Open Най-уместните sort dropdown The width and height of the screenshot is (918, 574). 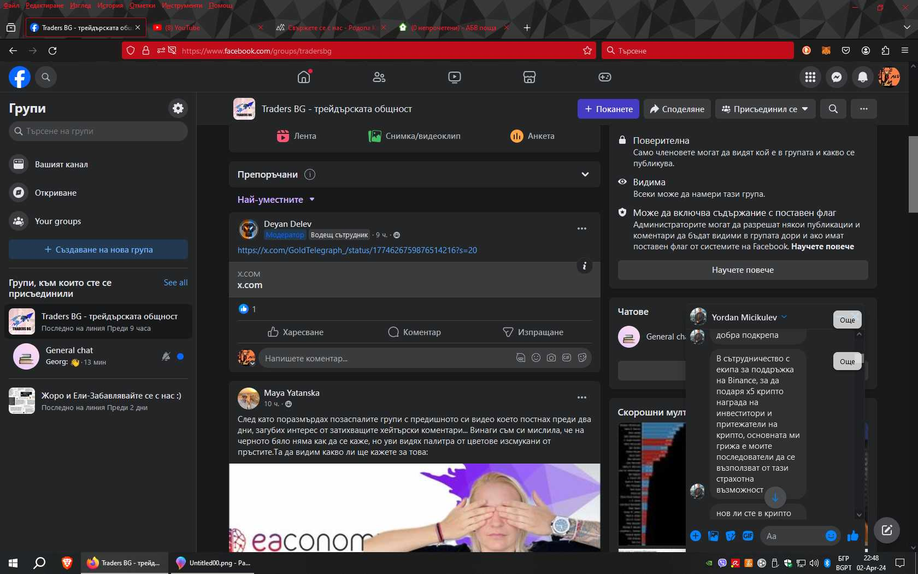[x=276, y=200]
